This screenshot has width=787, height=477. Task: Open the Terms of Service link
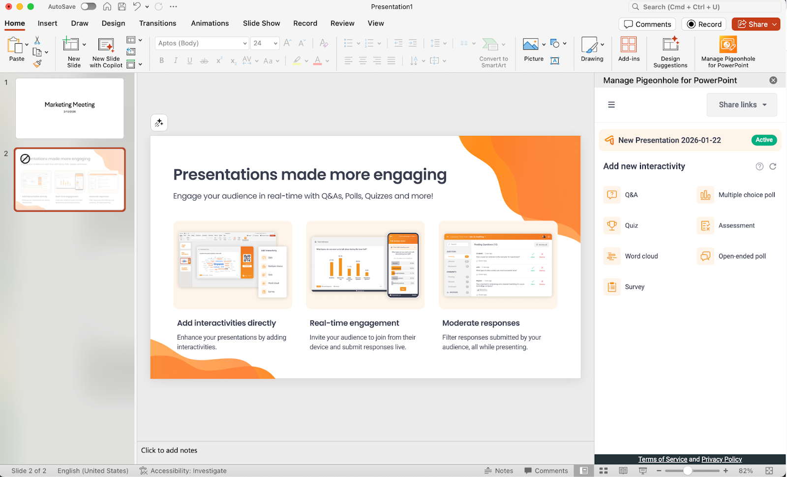coord(663,459)
